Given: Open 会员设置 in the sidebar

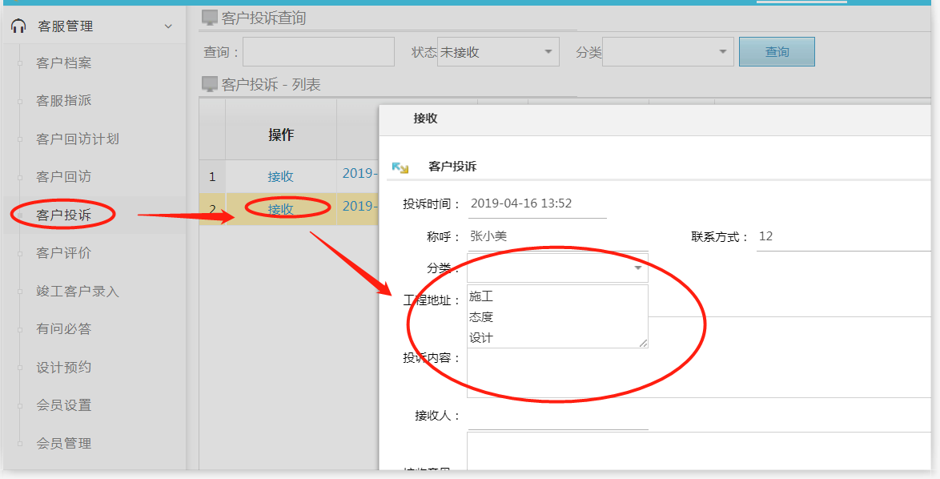Looking at the screenshot, I should (64, 405).
